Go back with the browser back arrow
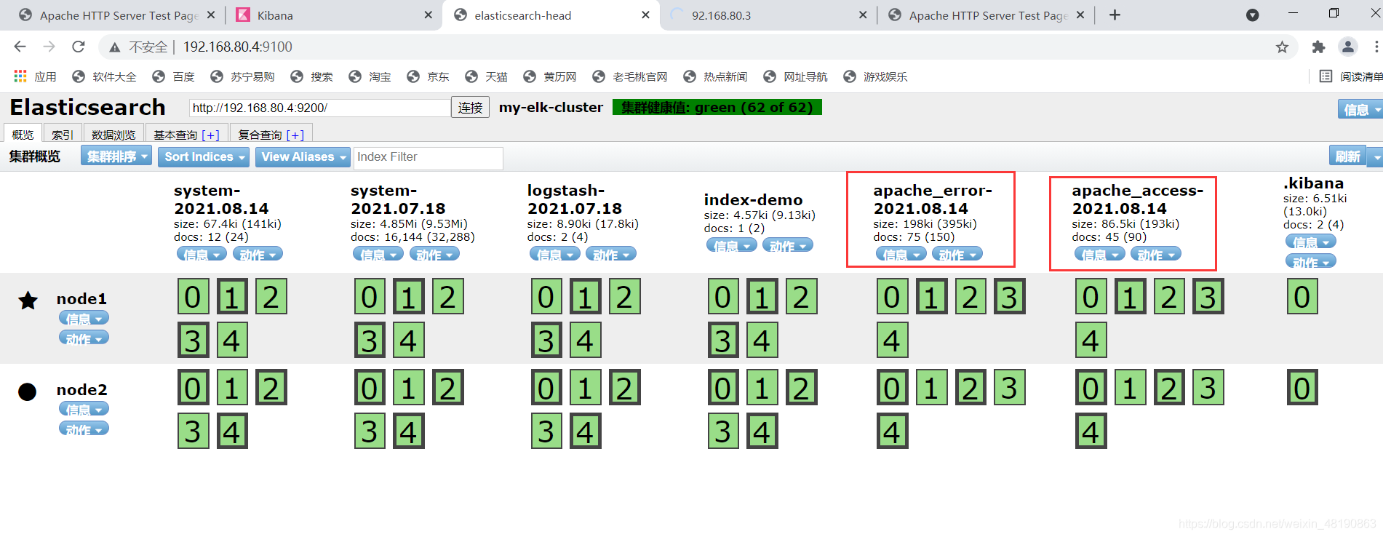The height and width of the screenshot is (537, 1383). coord(20,47)
